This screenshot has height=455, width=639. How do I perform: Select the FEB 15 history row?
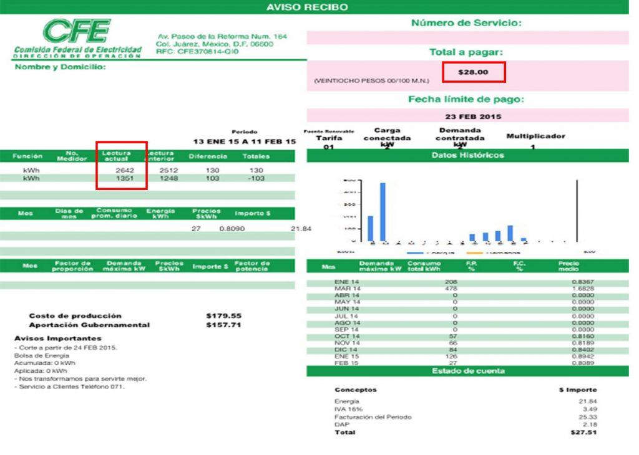point(467,363)
